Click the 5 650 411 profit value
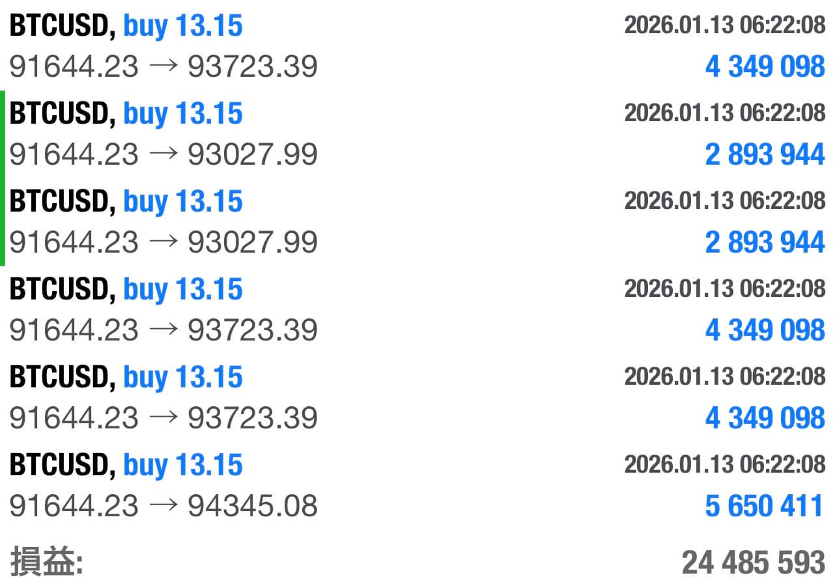 pos(765,506)
